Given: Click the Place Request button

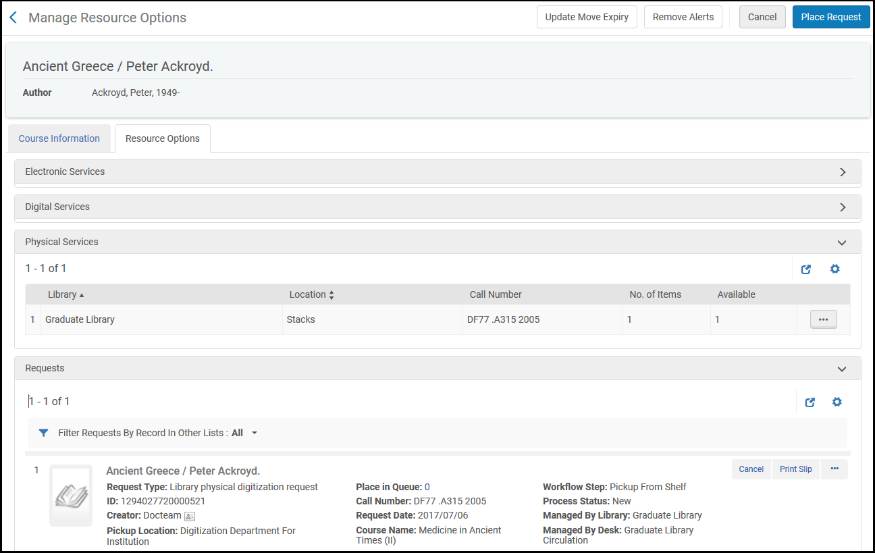Looking at the screenshot, I should [x=831, y=17].
